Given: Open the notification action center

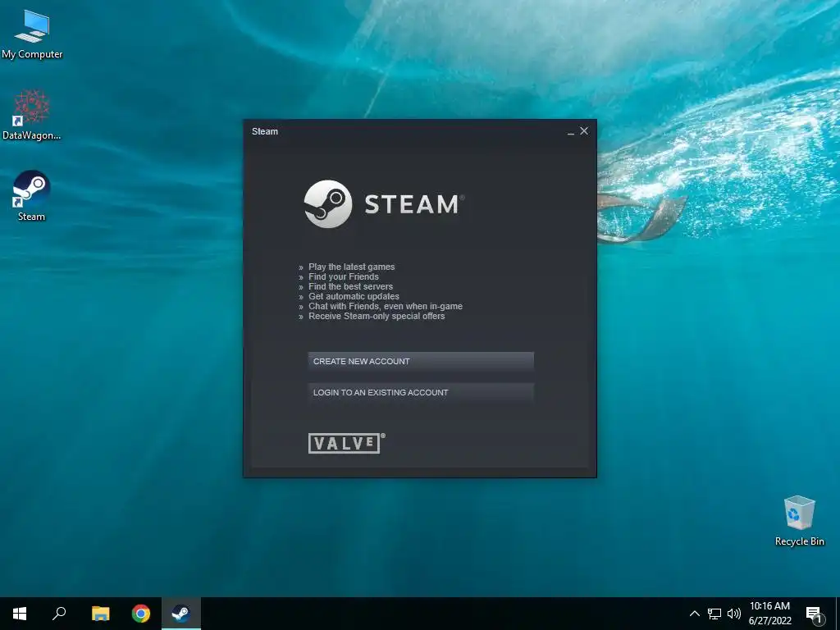Looking at the screenshot, I should coord(814,614).
